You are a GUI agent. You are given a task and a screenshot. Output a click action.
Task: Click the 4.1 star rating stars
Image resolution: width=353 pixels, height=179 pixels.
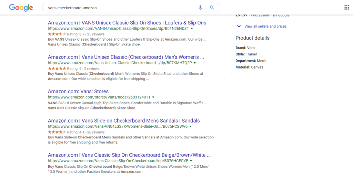(x=57, y=132)
